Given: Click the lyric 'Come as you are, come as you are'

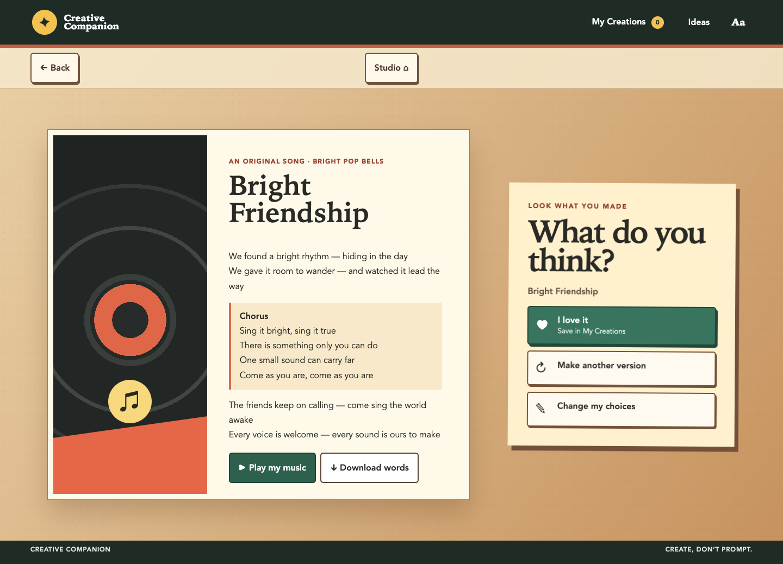Looking at the screenshot, I should (306, 375).
